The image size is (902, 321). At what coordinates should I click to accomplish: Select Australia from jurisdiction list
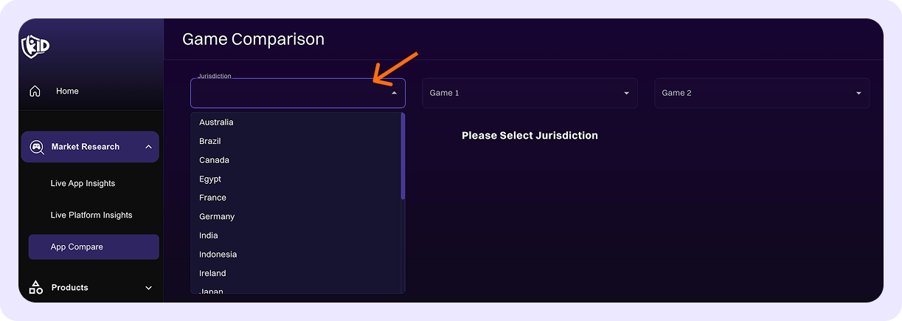[216, 122]
